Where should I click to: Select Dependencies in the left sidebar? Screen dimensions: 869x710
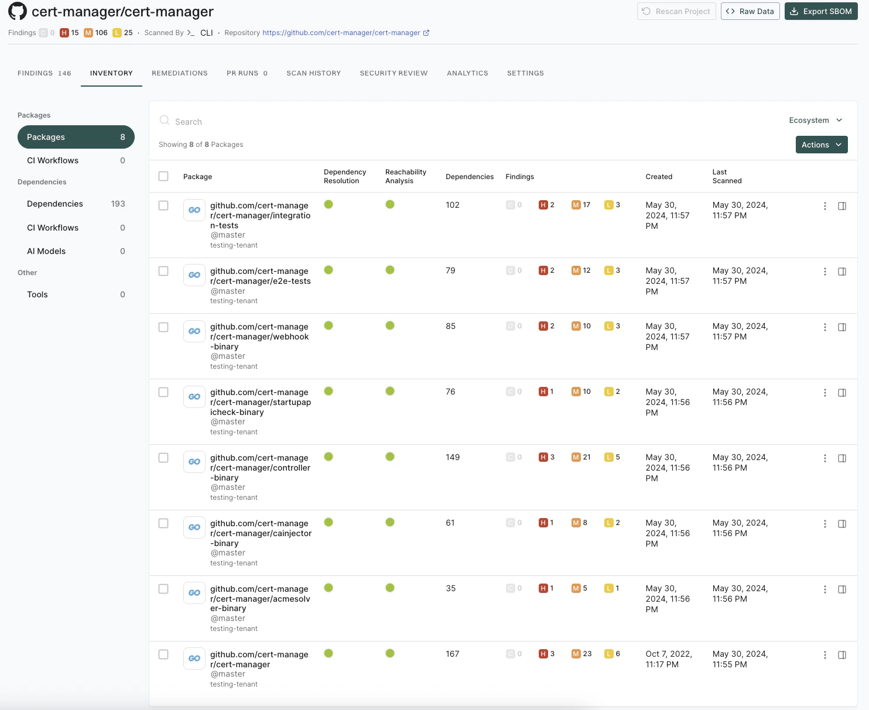coord(55,204)
